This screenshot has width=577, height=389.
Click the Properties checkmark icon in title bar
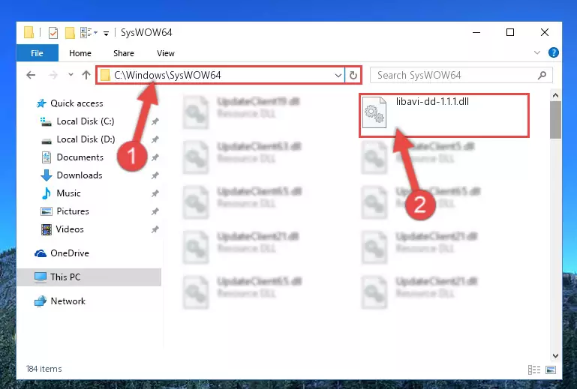(x=53, y=33)
